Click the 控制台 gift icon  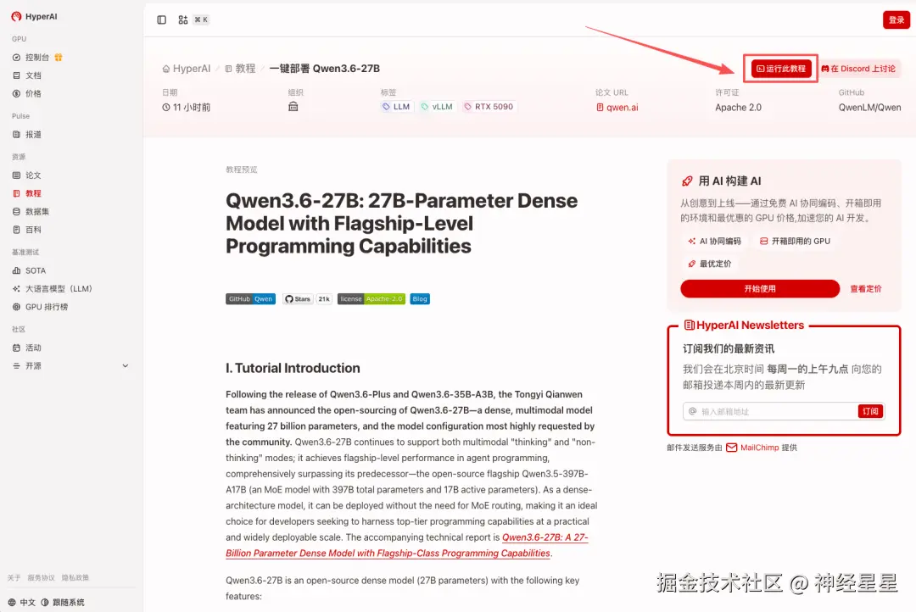tap(59, 58)
